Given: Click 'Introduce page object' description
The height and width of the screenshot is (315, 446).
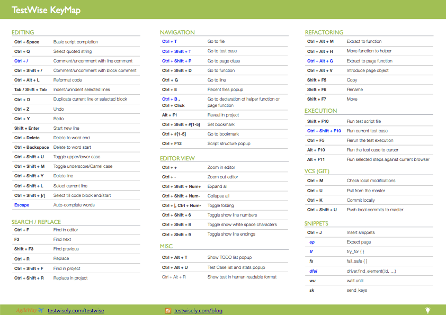Looking at the screenshot, I should (368, 70).
